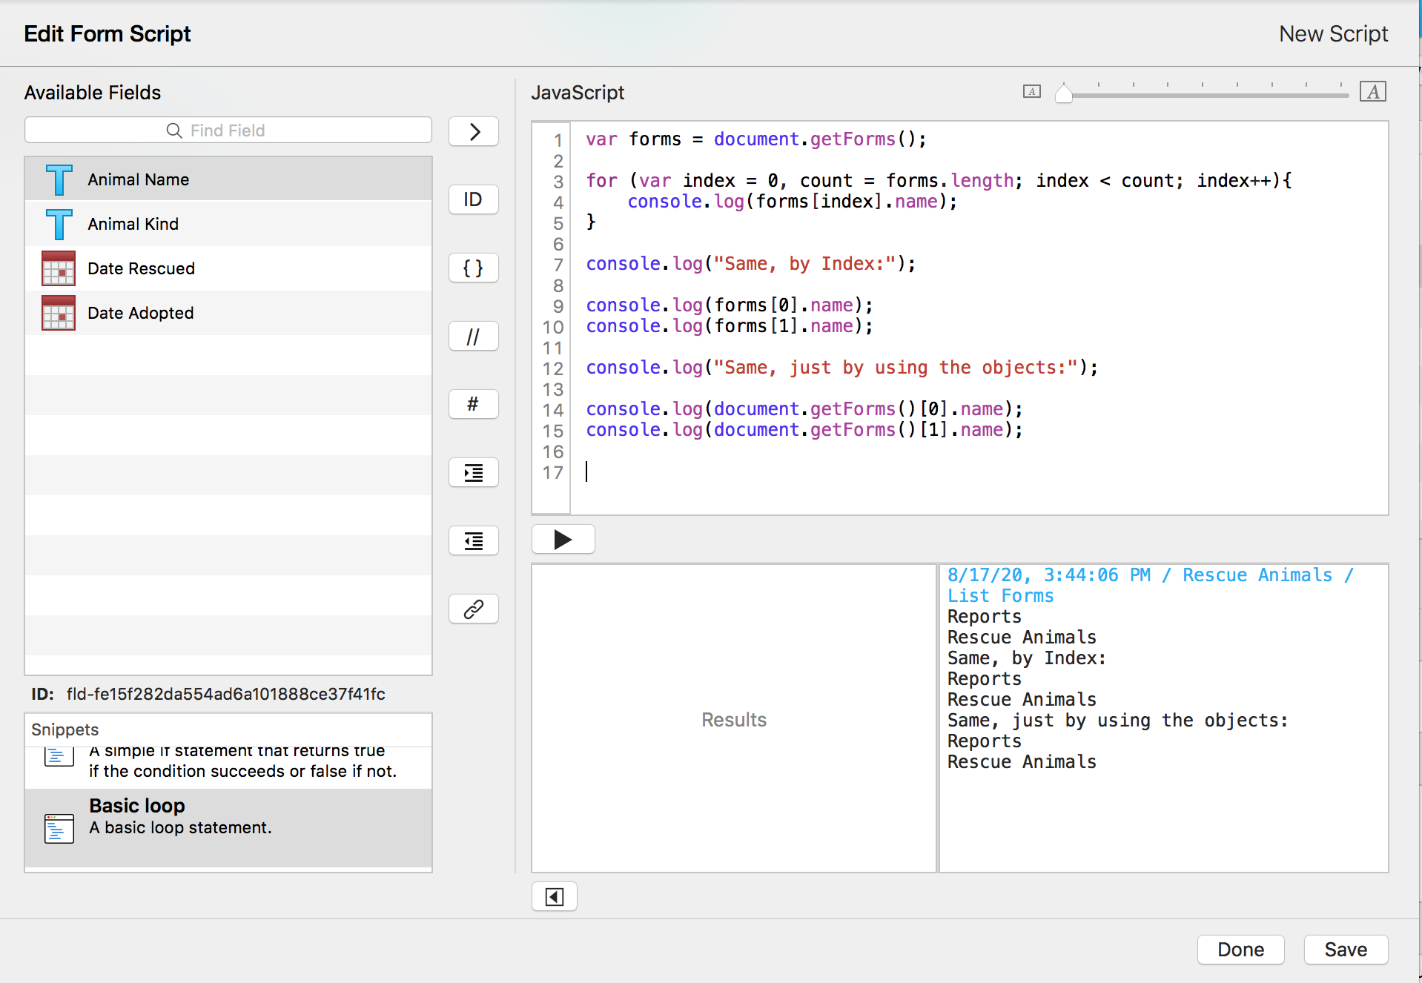Click the insert field arrow button
Screen dimensions: 1422x983
(x=473, y=132)
